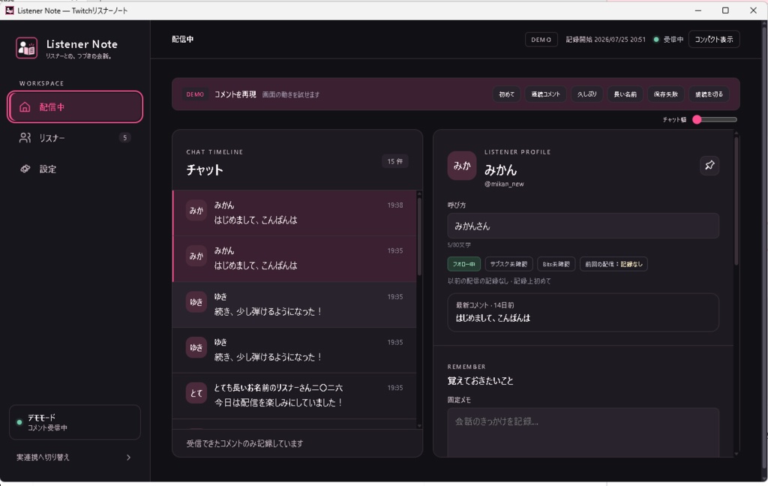This screenshot has height=486, width=768.
Task: Click the green デモモード status dot
Action: click(x=19, y=421)
